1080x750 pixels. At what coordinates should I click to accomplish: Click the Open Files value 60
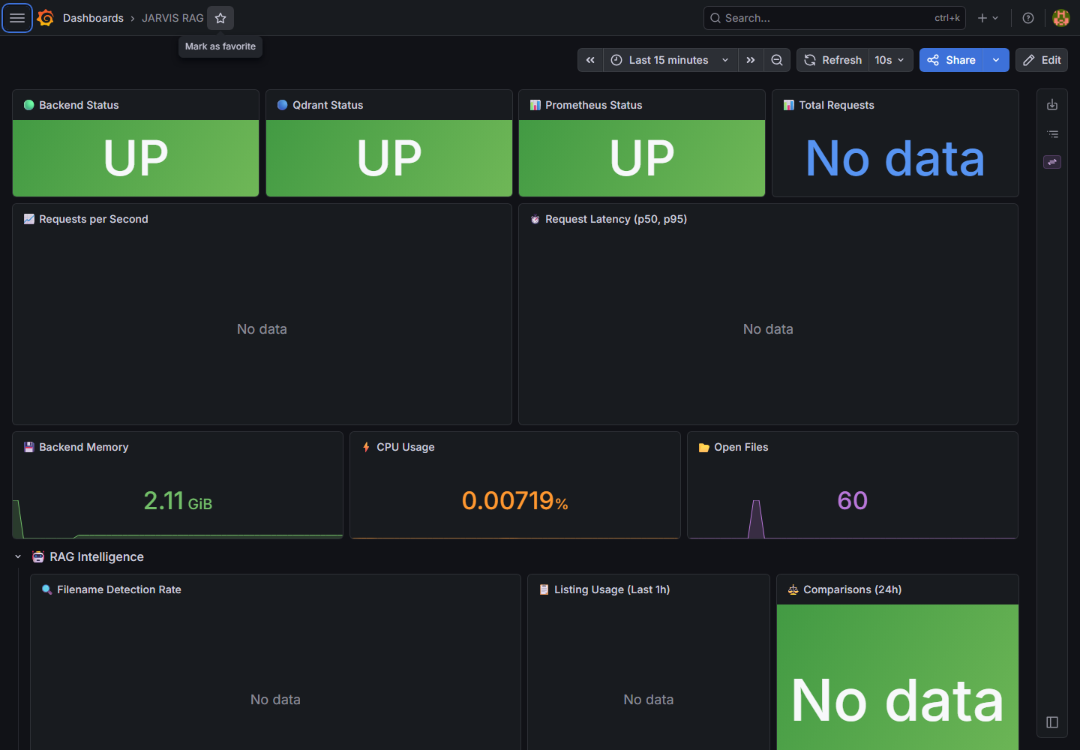click(x=853, y=501)
